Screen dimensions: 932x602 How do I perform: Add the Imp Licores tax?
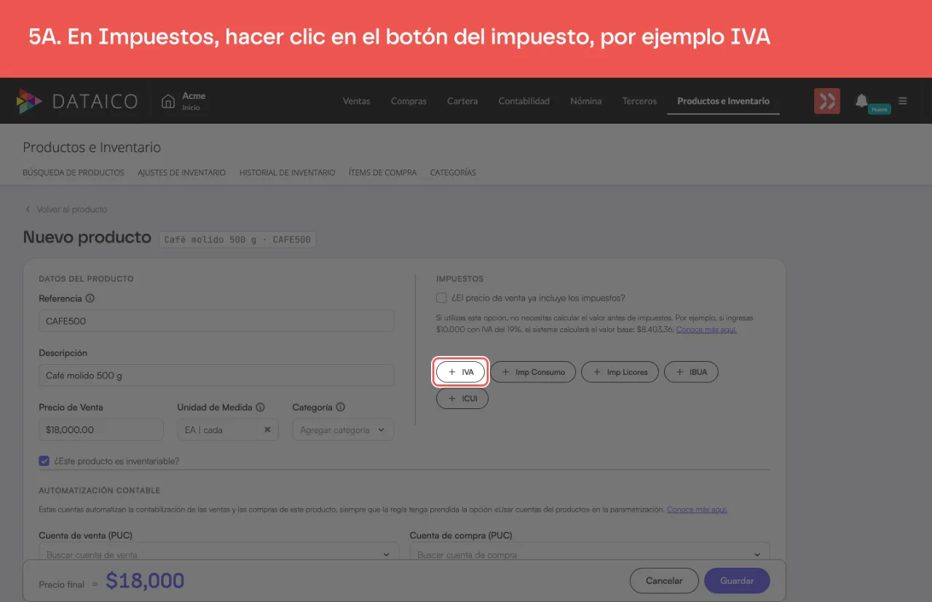[x=620, y=372]
